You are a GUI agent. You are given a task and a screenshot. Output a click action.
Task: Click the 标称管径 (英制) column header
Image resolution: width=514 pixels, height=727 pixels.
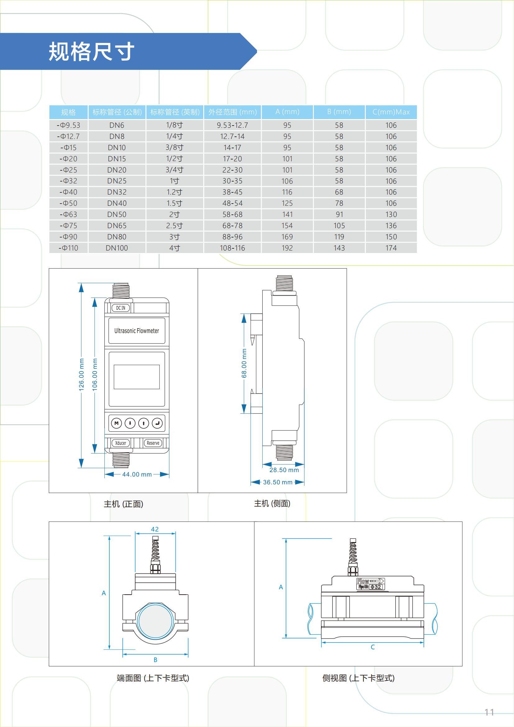[175, 112]
